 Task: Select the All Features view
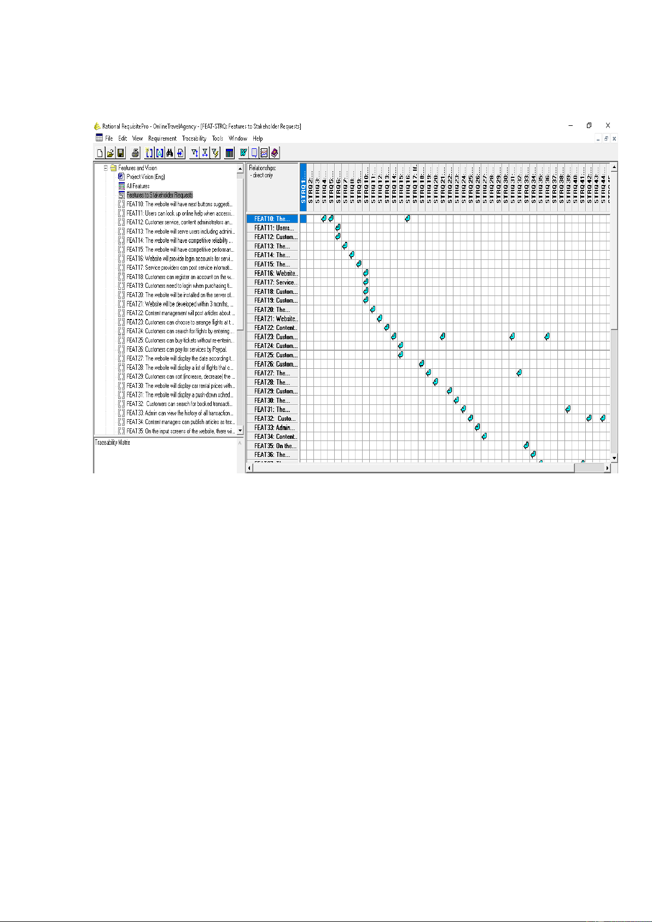(138, 186)
